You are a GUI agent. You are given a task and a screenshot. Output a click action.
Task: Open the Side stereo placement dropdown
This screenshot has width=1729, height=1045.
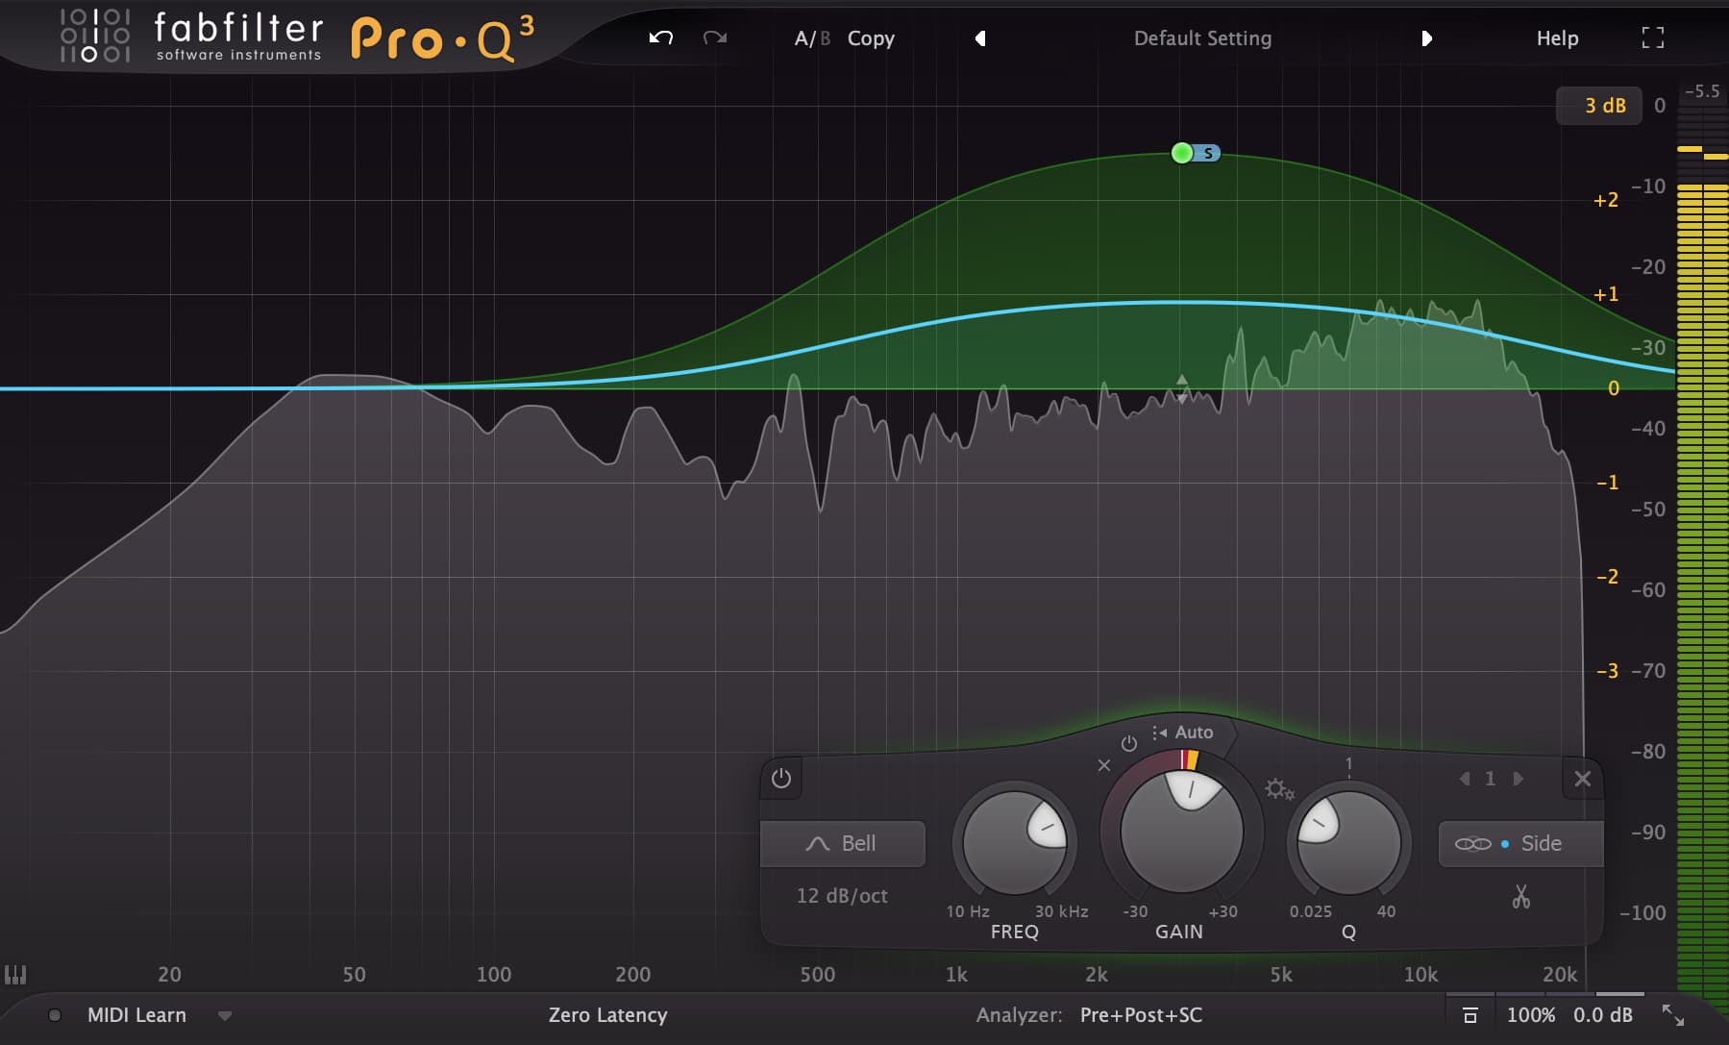(x=1520, y=843)
